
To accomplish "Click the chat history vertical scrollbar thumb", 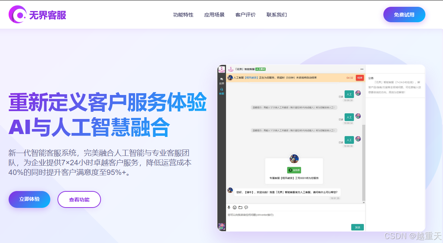I will pyautogui.click(x=363, y=162).
